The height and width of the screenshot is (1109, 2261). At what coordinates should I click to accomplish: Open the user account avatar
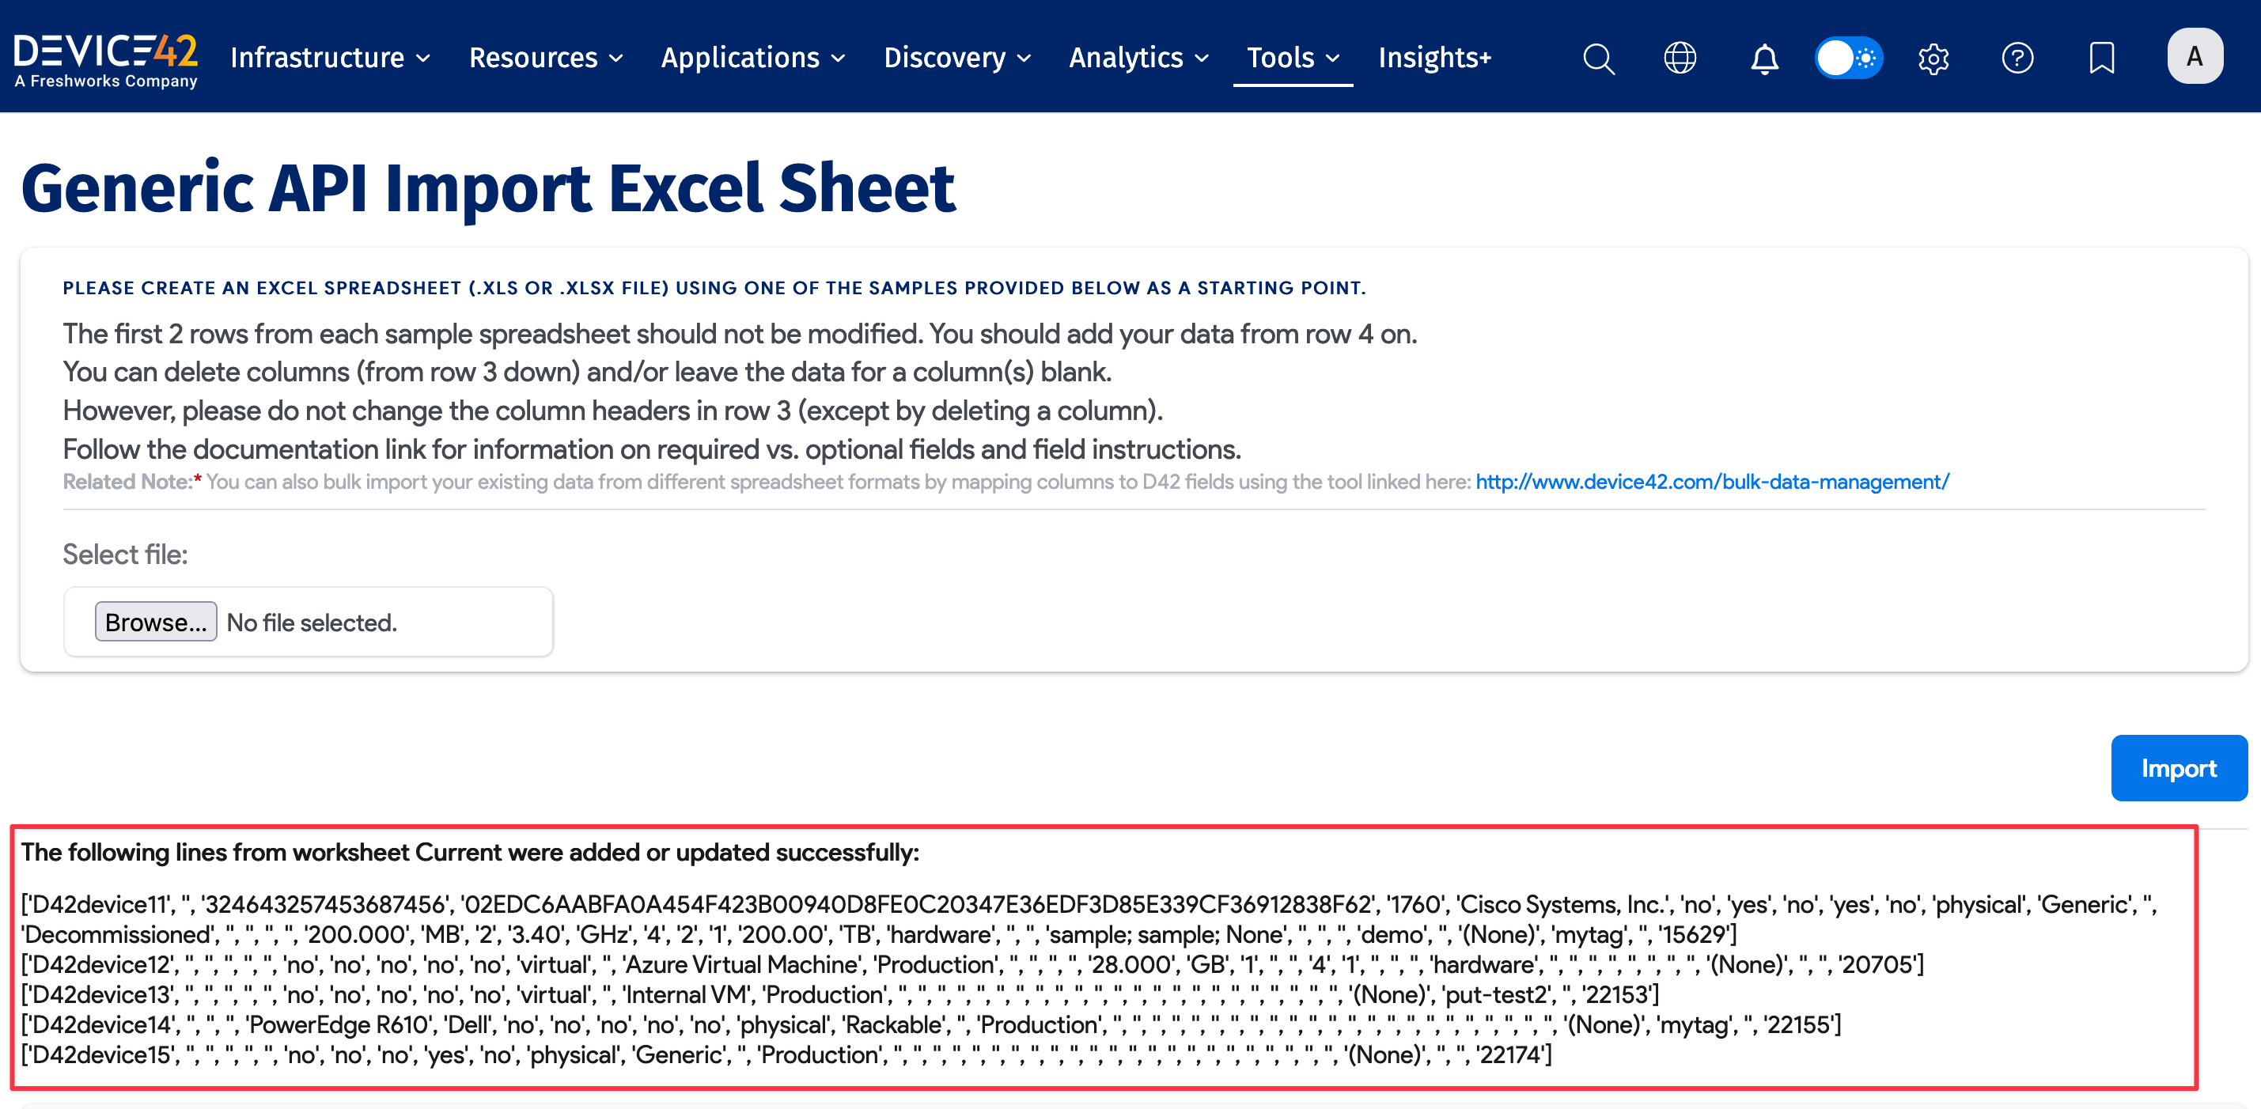coord(2195,55)
